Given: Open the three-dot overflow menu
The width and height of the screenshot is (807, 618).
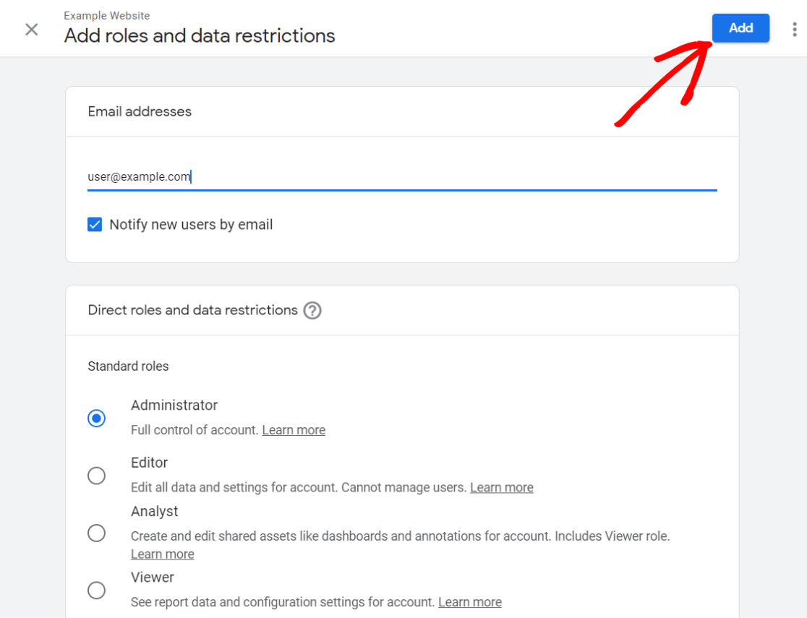Looking at the screenshot, I should [794, 28].
